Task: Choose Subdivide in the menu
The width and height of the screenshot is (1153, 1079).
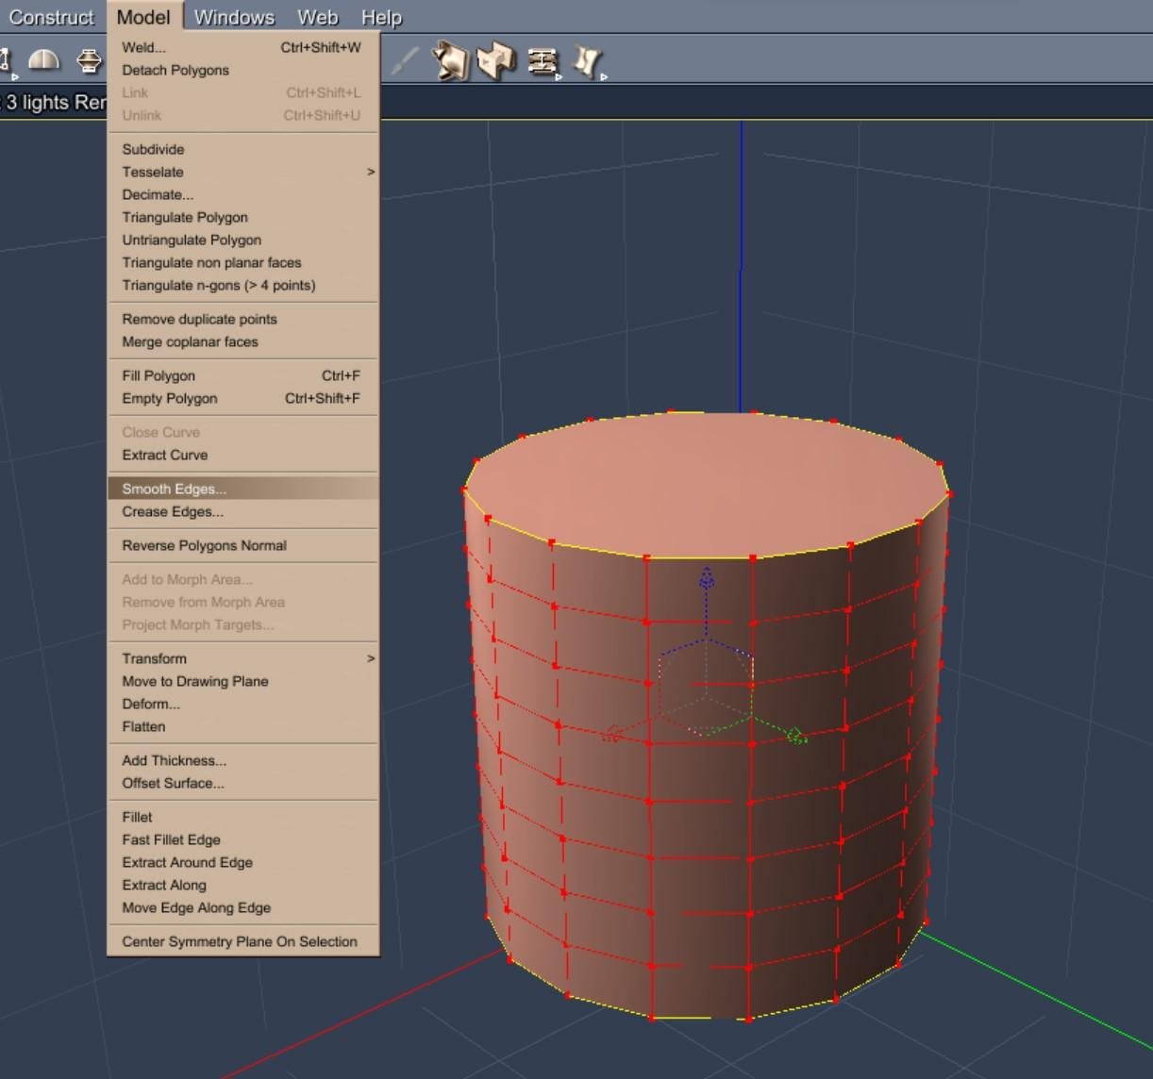Action: tap(243, 149)
